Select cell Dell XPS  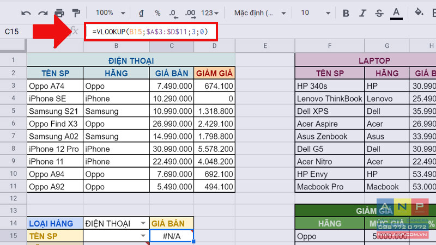pos(330,111)
